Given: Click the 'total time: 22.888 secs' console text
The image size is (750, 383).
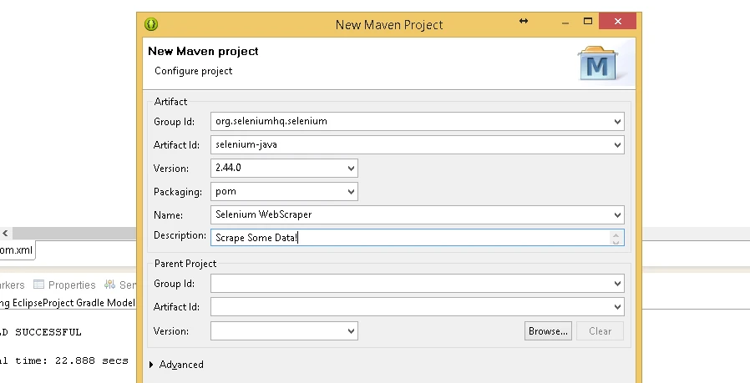Looking at the screenshot, I should 64,360.
